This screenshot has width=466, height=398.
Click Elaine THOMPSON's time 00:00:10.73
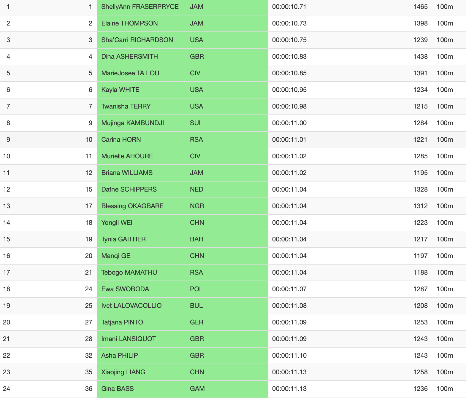[289, 23]
